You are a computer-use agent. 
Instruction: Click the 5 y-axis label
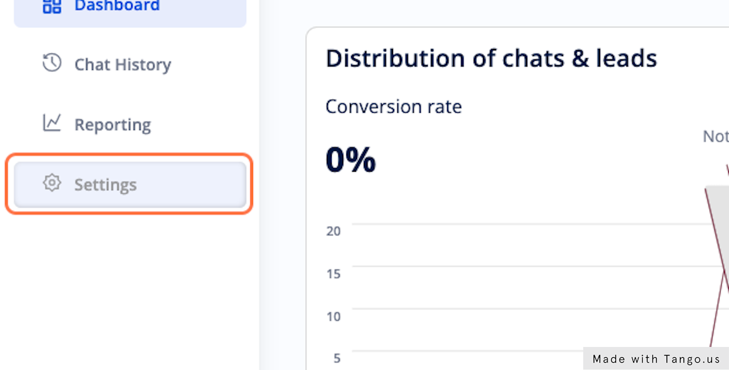[x=337, y=358]
